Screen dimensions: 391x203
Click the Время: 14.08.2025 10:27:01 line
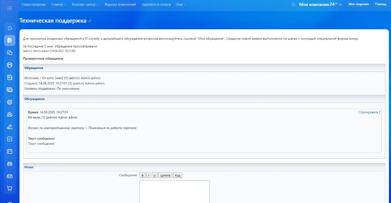[x=48, y=112]
